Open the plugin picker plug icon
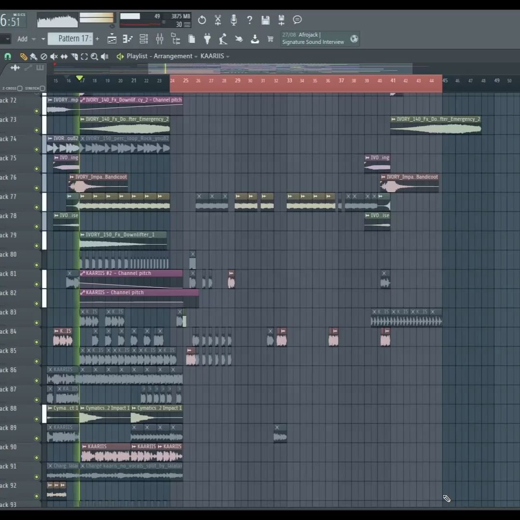 (207, 39)
